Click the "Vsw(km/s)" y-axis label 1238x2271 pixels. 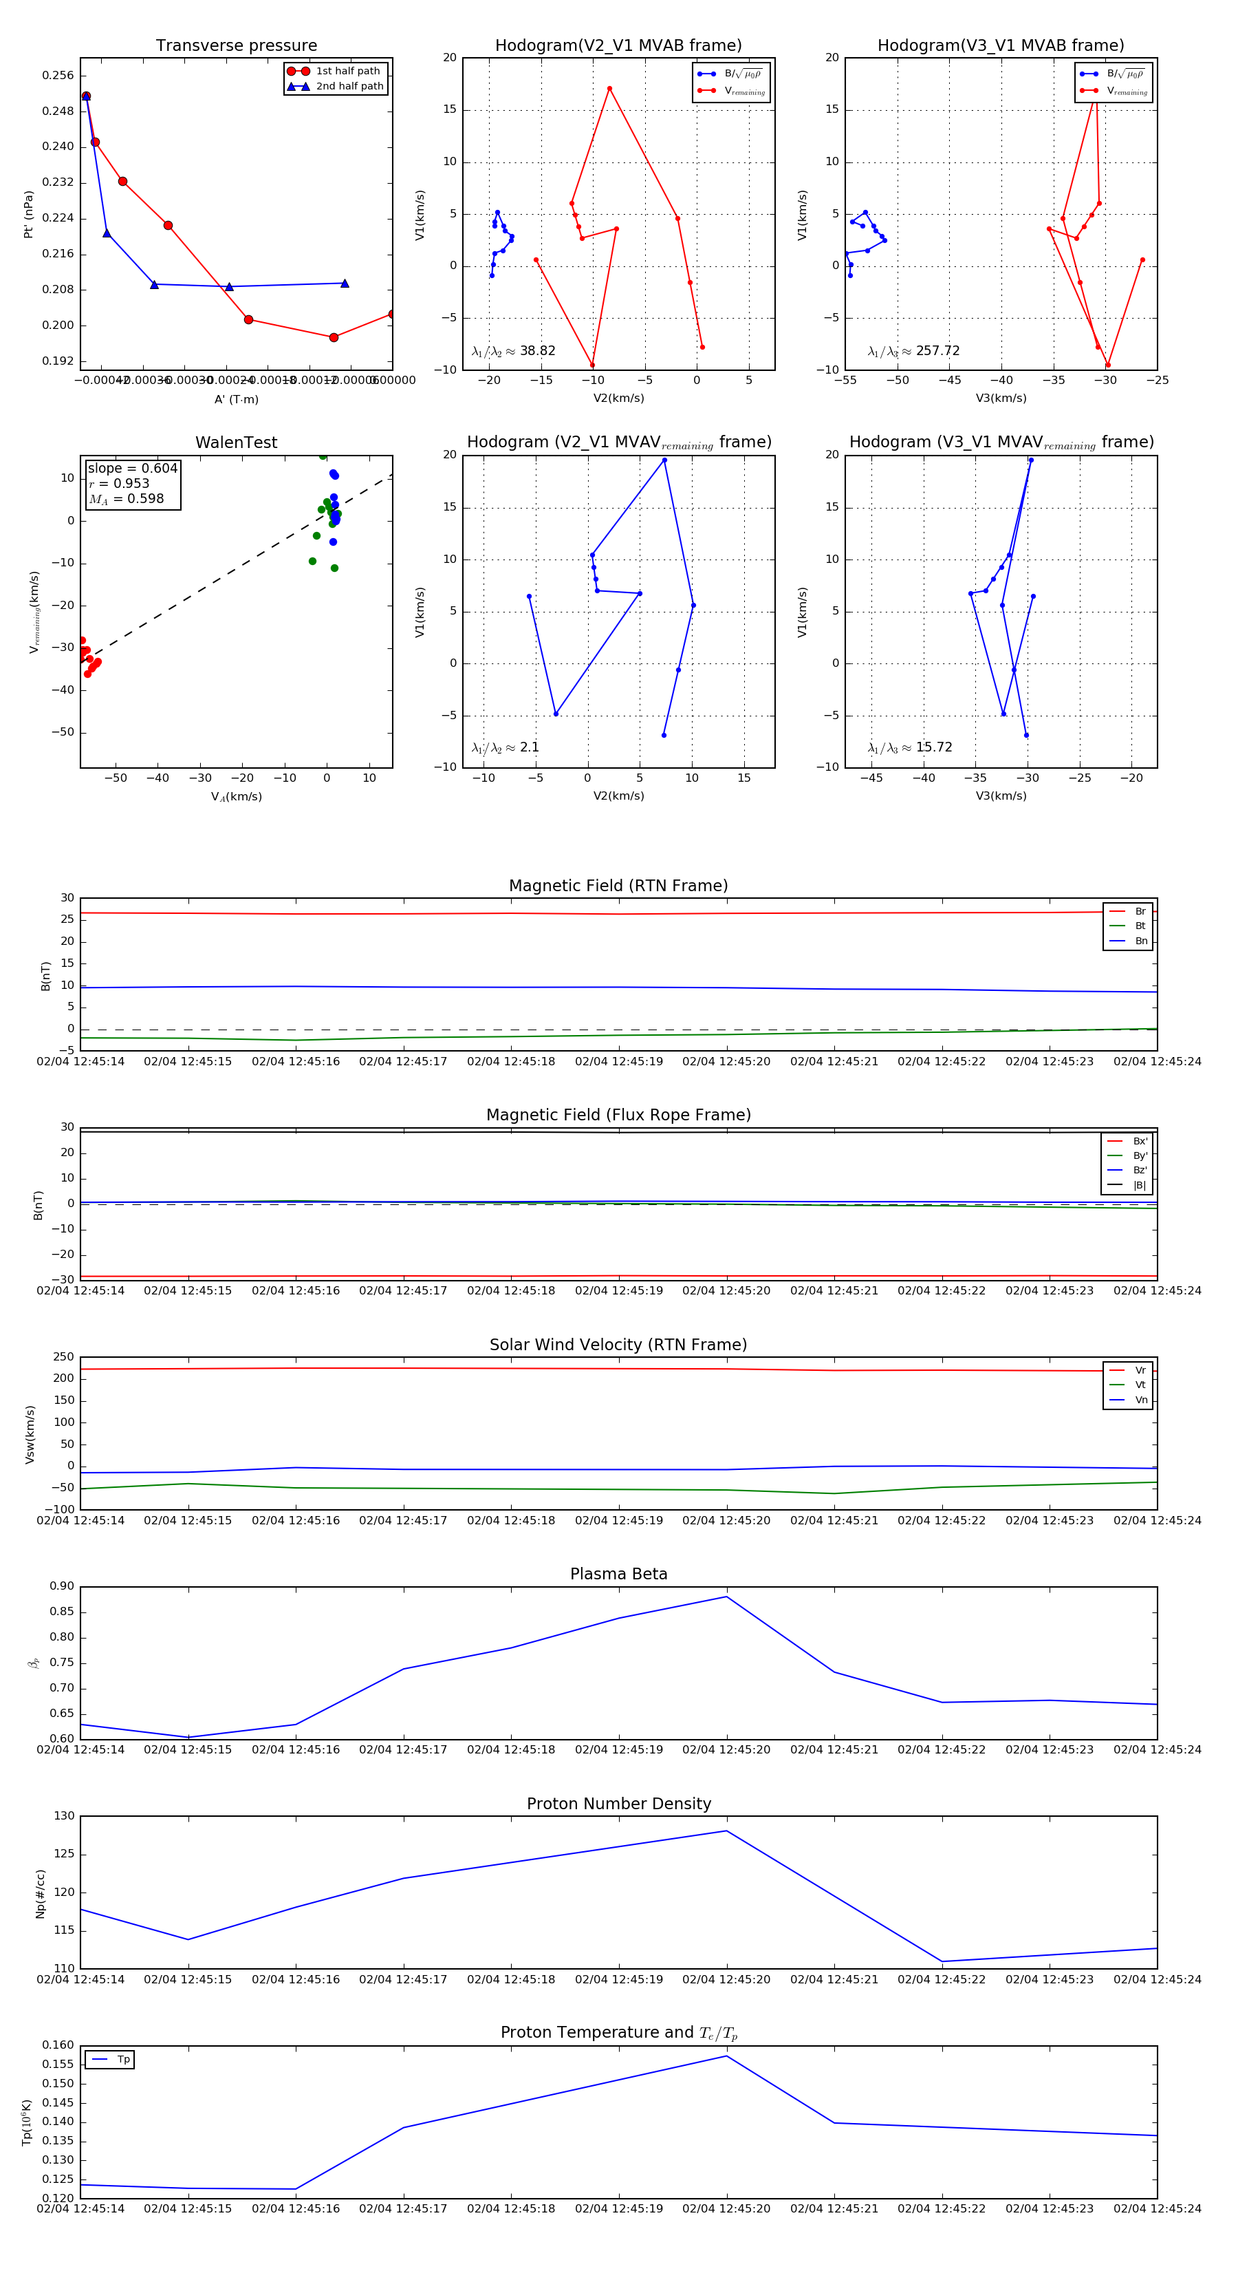pos(30,1434)
